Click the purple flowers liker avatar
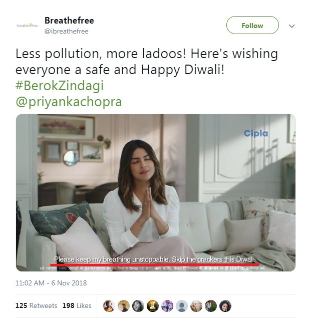313x319 pixels. [167, 306]
